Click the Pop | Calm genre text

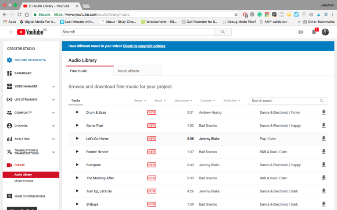coord(268,139)
